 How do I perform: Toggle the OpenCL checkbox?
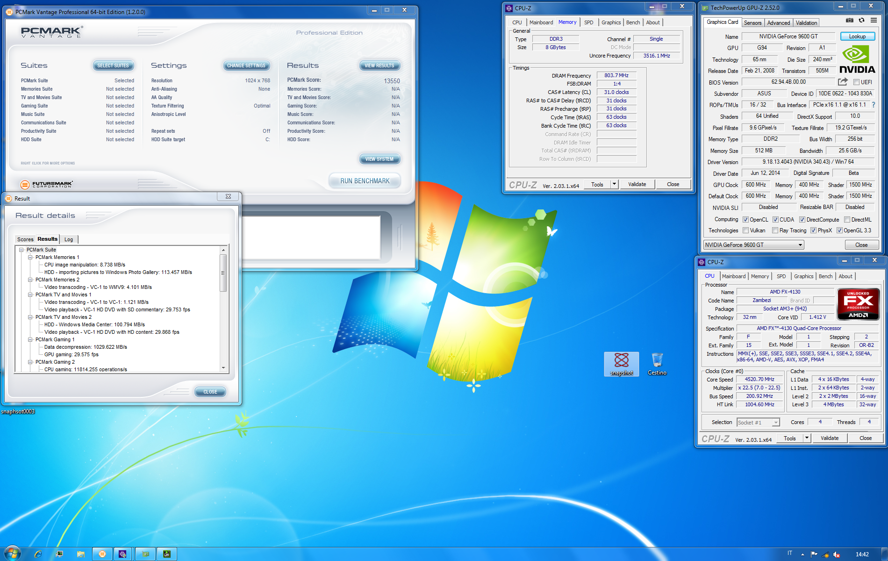746,220
